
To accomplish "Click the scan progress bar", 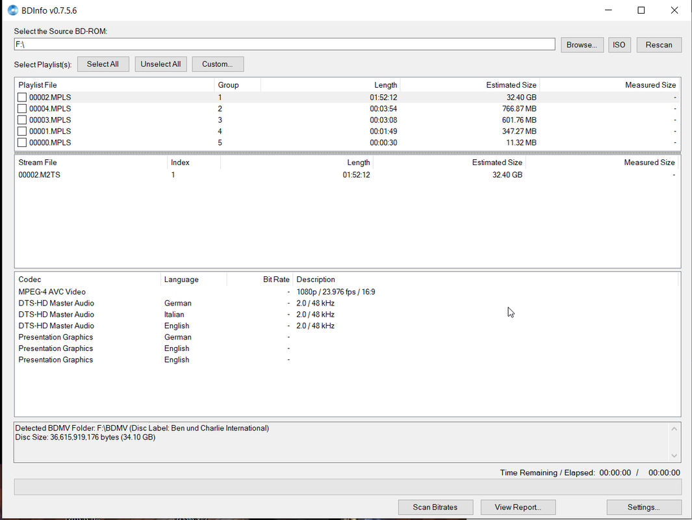I will tap(348, 487).
